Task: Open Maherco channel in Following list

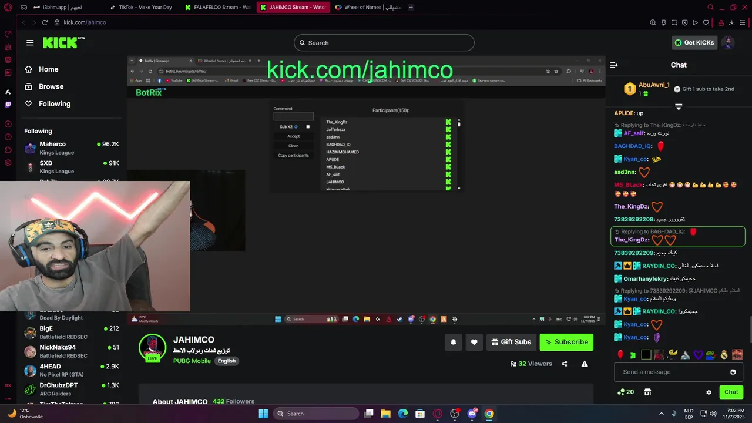Action: (x=71, y=148)
